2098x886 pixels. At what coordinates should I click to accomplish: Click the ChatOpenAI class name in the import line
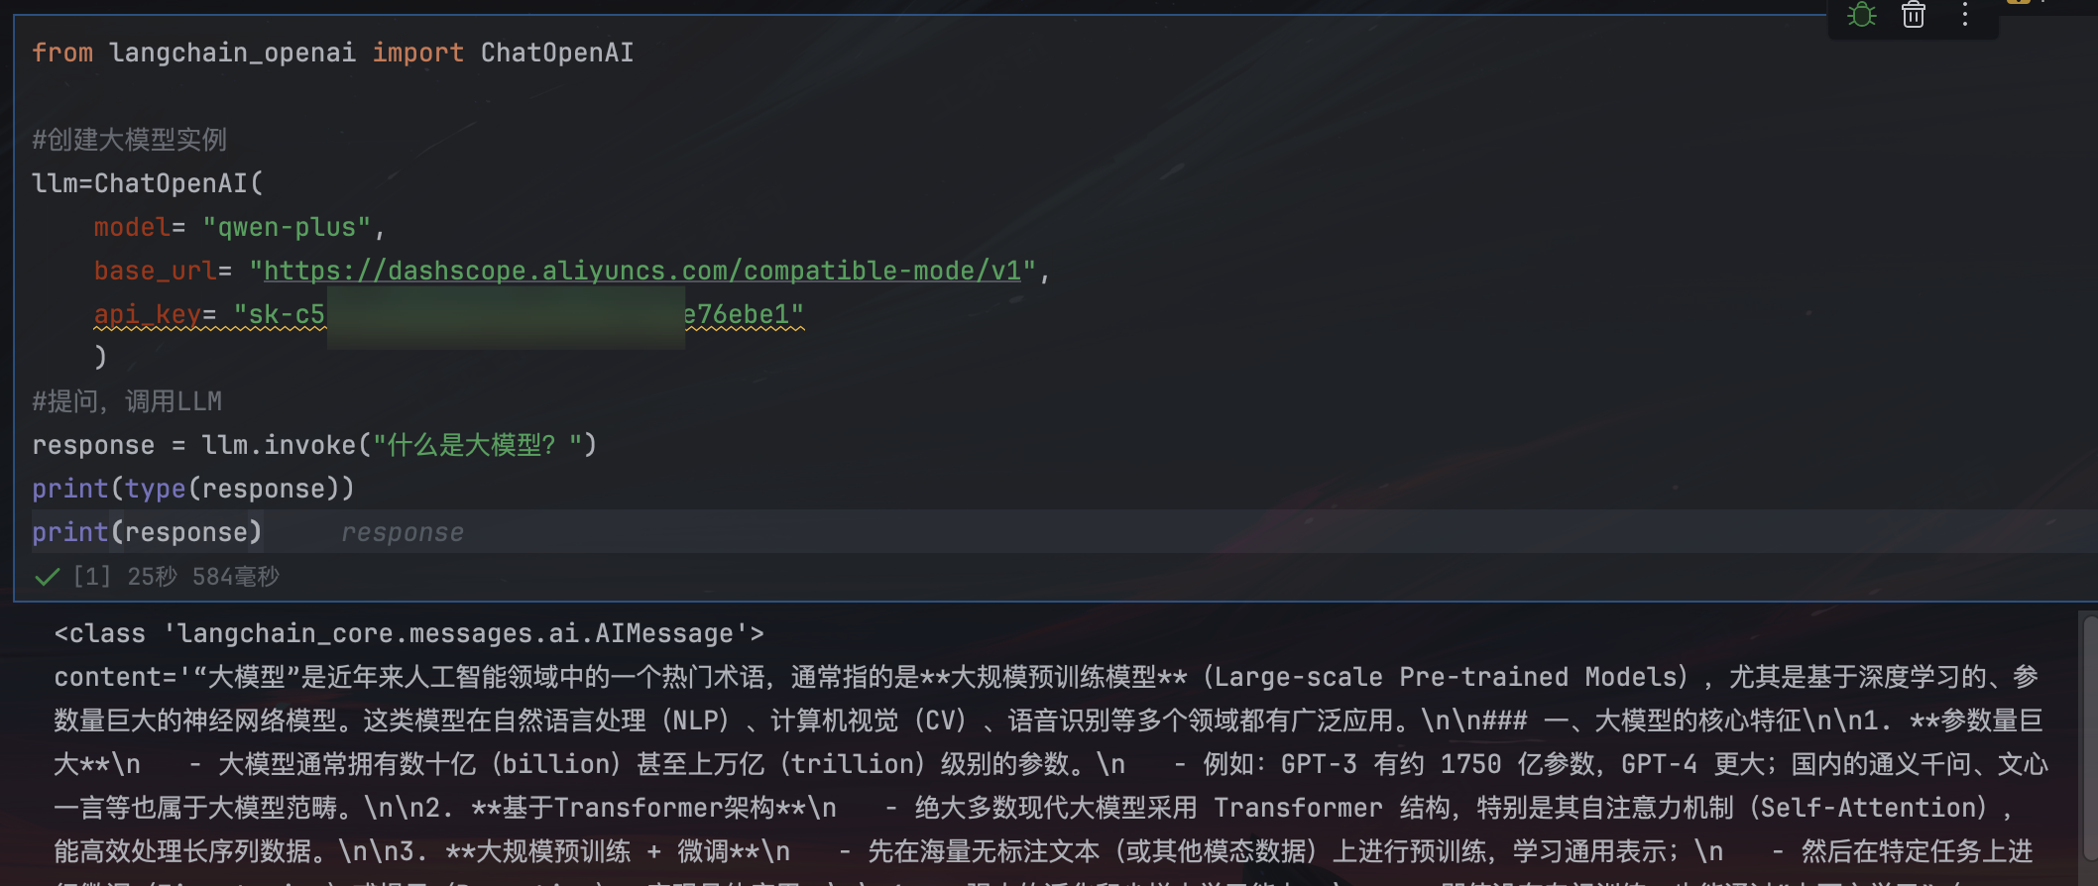click(x=557, y=53)
